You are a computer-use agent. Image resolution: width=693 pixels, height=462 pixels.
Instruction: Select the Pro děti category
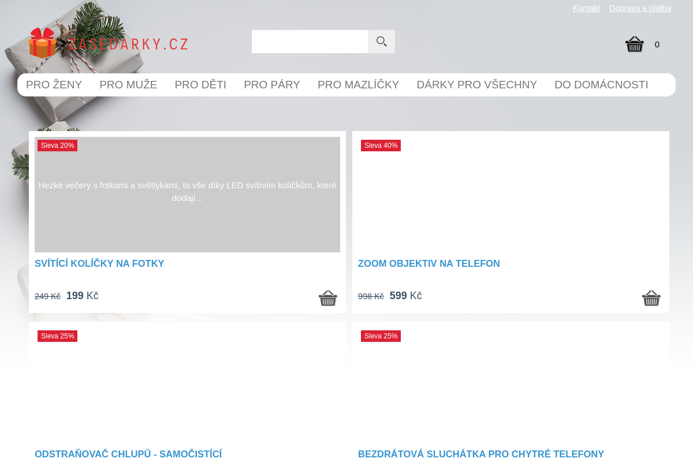[x=200, y=85]
